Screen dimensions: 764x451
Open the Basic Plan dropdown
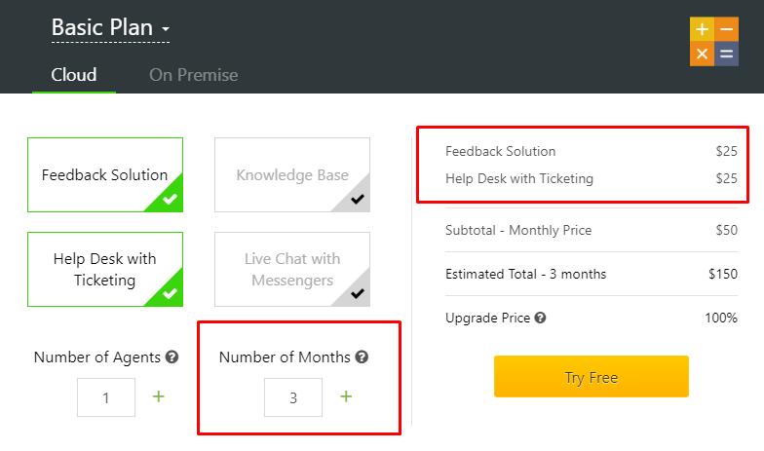(102, 27)
